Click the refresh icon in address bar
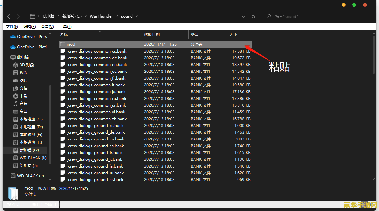Image resolution: width=379 pixels, height=211 pixels. pyautogui.click(x=253, y=16)
